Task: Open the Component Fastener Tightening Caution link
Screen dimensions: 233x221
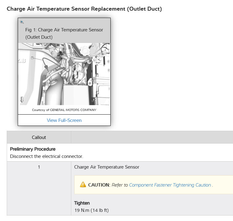Action: (x=170, y=185)
